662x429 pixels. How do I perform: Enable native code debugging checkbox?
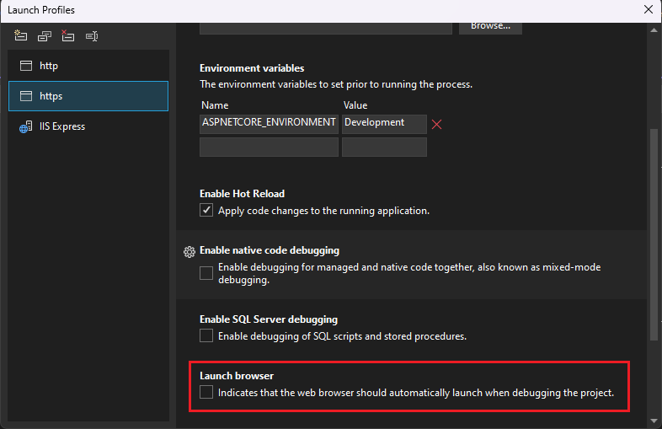point(206,273)
